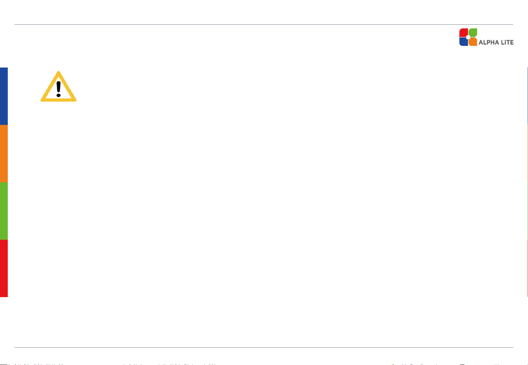Select the green section tab on left edge
The height and width of the screenshot is (365, 528).
click(x=4, y=211)
